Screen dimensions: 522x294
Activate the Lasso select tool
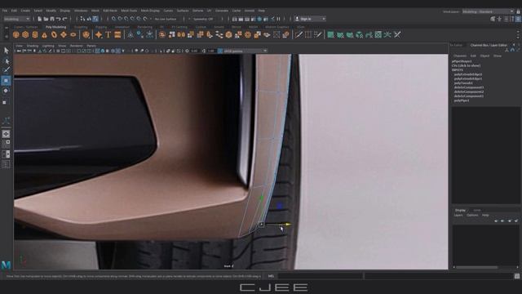point(6,60)
